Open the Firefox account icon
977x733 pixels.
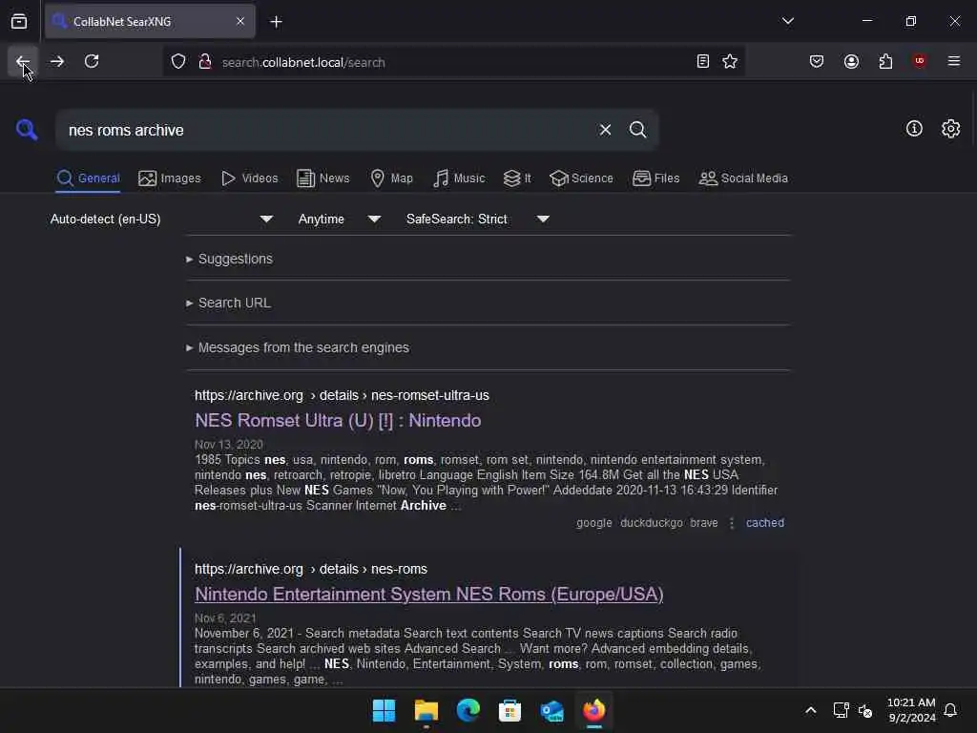point(851,62)
